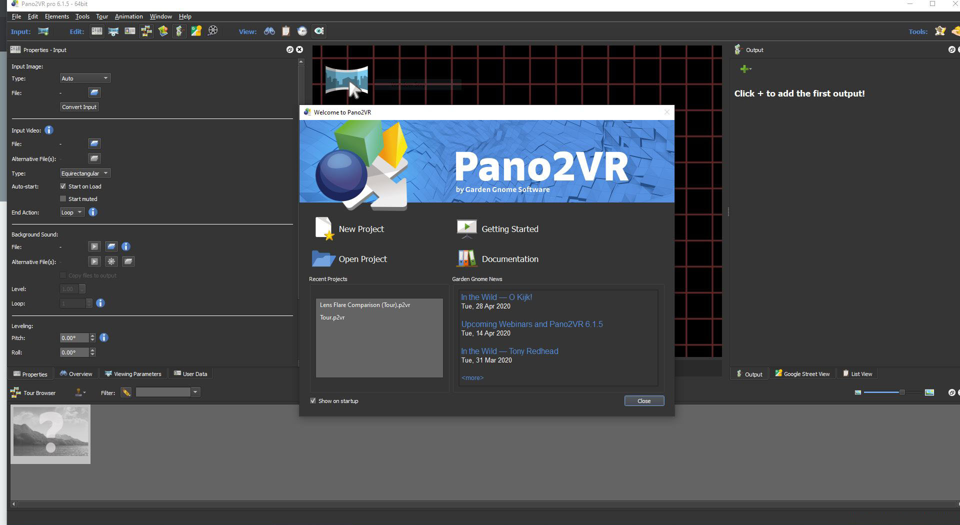Open the video Type Equirectangular dropdown
Viewport: 960px width, 525px height.
(84, 173)
